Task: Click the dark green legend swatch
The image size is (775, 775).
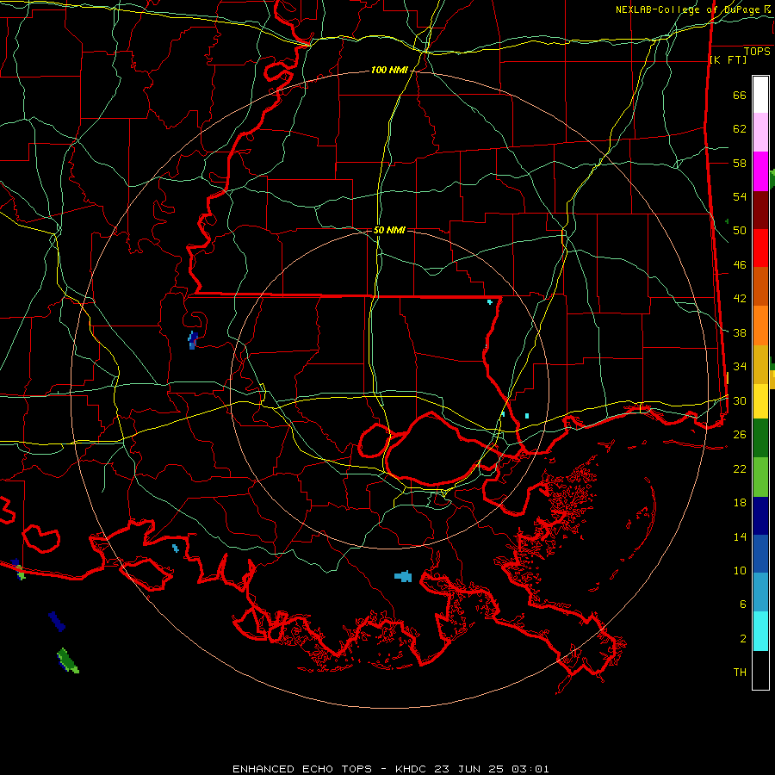Action: pos(760,438)
